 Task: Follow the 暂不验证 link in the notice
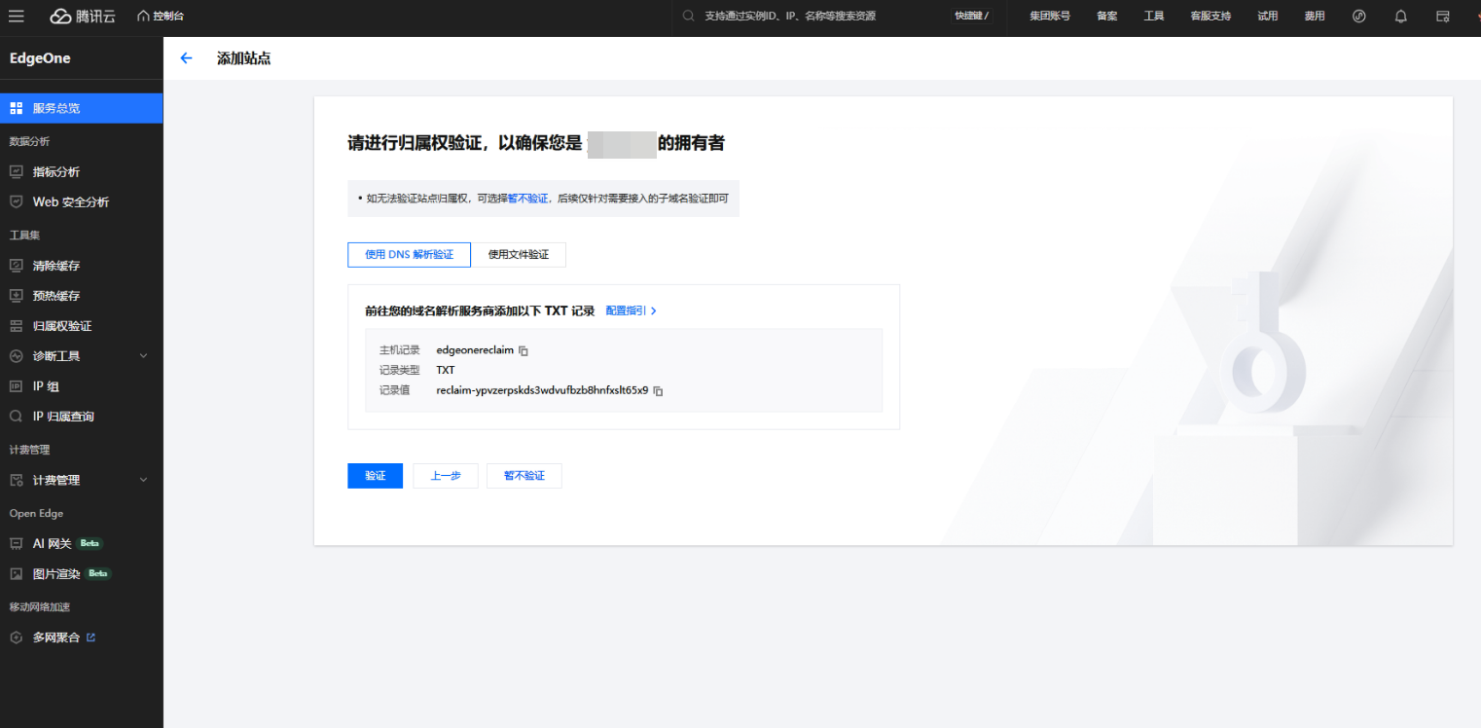(x=528, y=198)
